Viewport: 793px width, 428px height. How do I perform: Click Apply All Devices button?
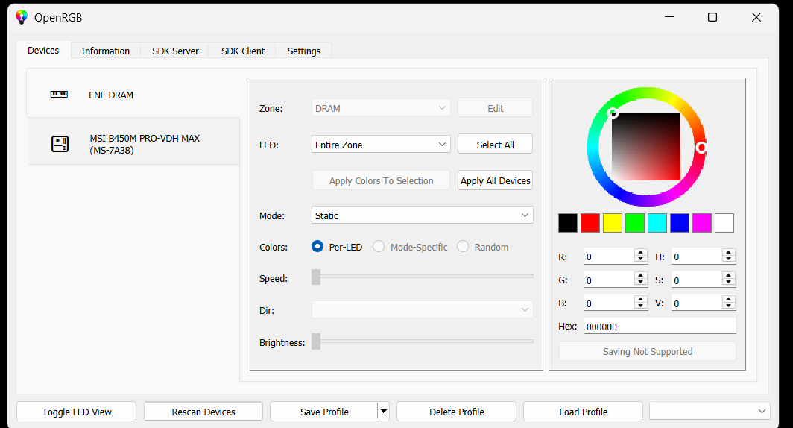(x=495, y=180)
